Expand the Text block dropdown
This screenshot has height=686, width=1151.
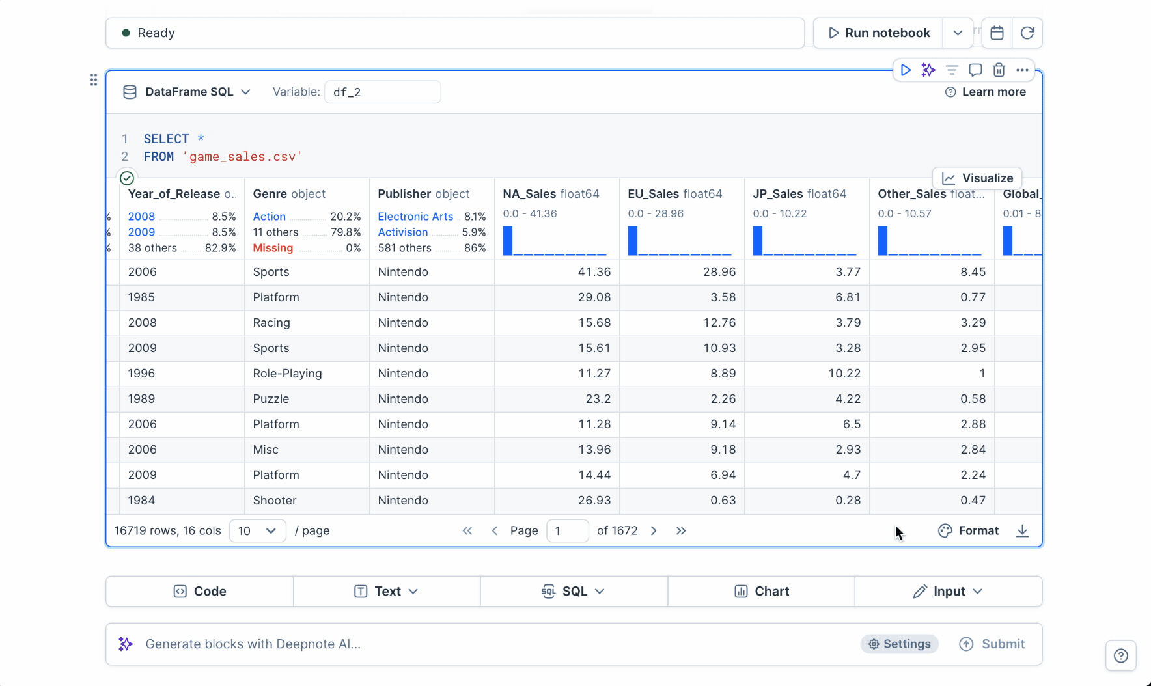tap(413, 592)
